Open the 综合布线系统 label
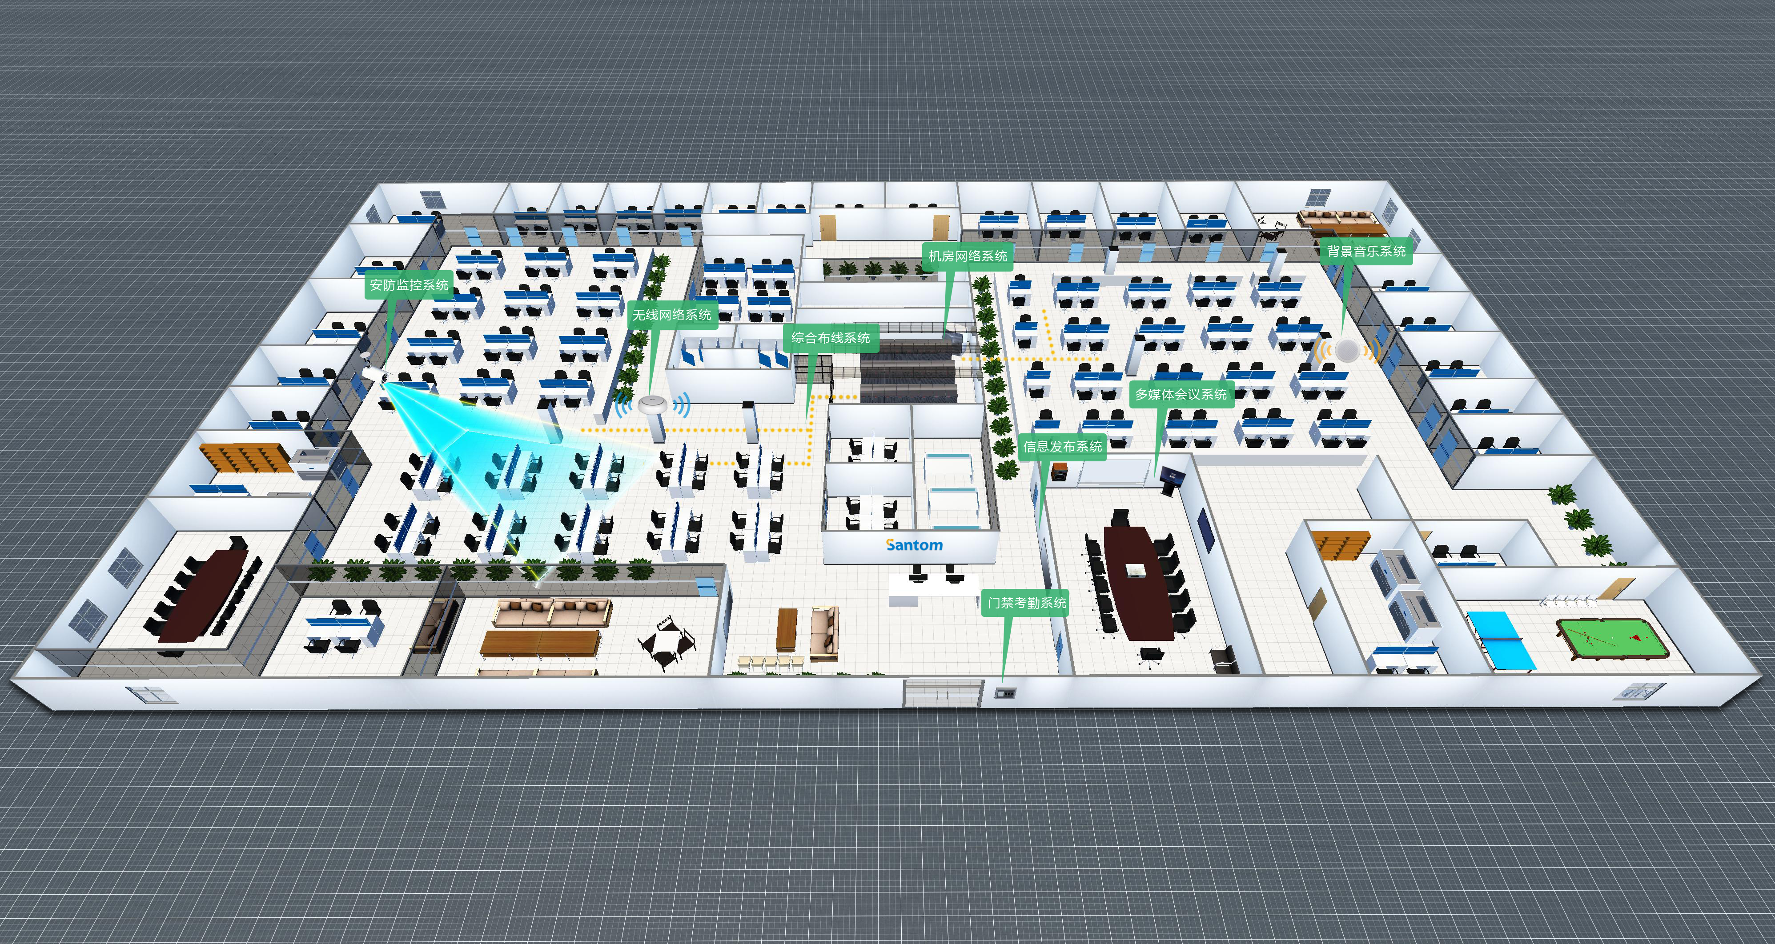The image size is (1775, 944). [x=830, y=338]
